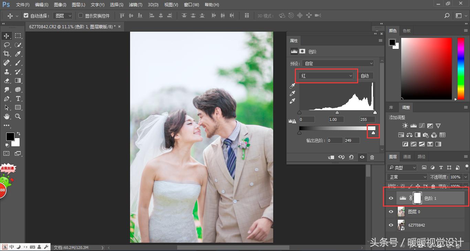Select the Horizontal Type tool
The height and width of the screenshot is (251, 470).
tap(18, 98)
